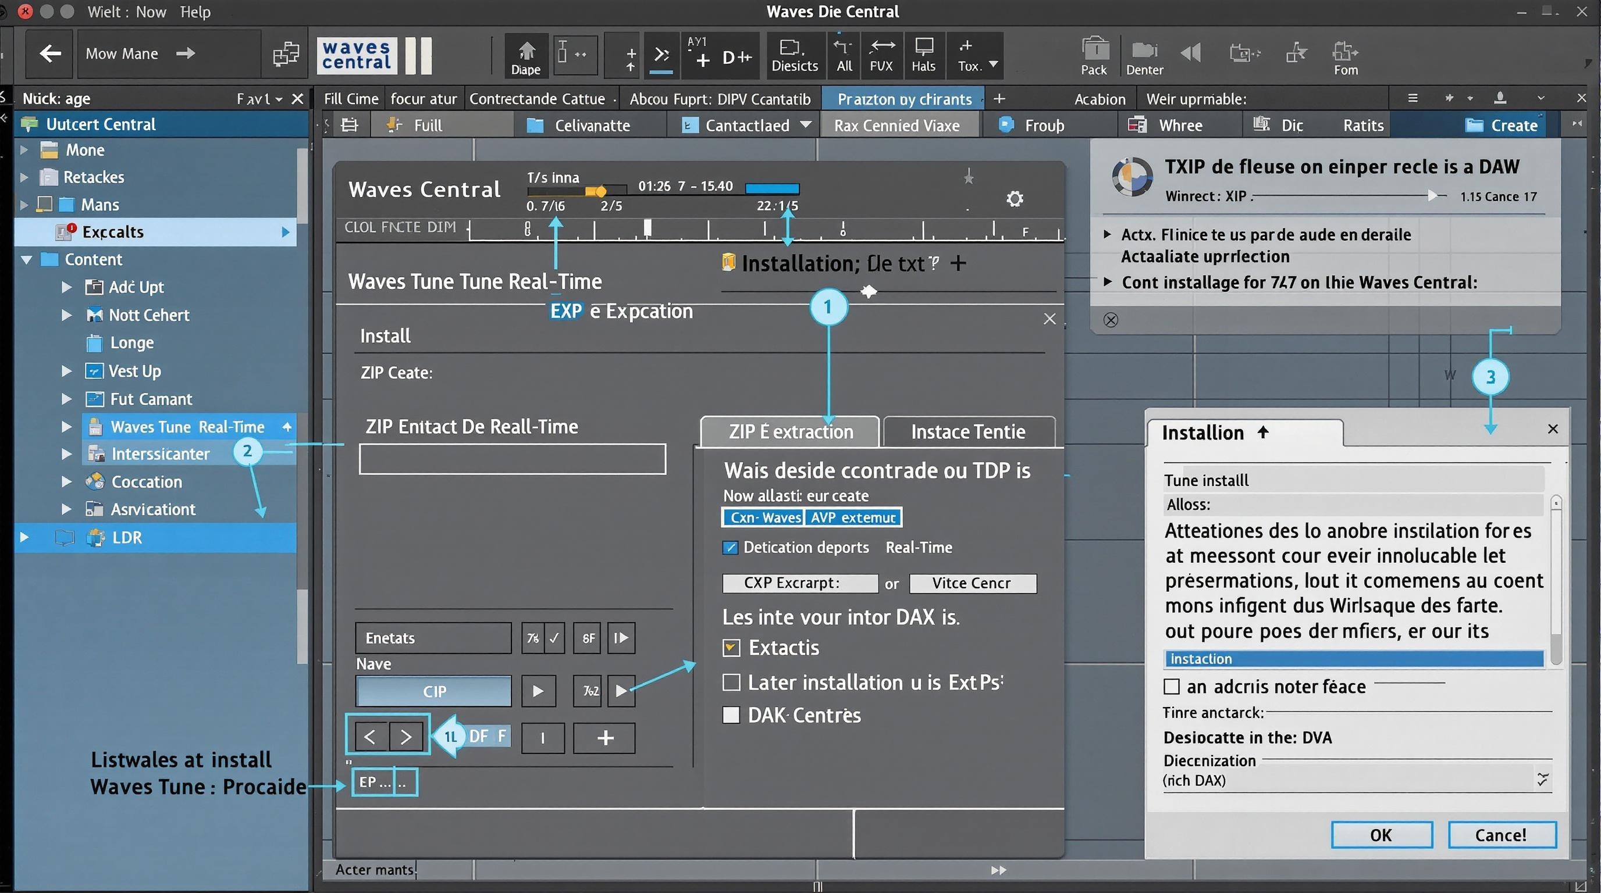Click the CXP Excrarpt button
Image resolution: width=1601 pixels, height=893 pixels.
[x=800, y=583]
